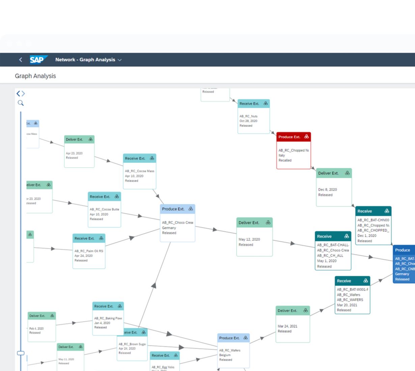Click the Graph Analysis page title
This screenshot has height=371, width=415.
click(35, 76)
